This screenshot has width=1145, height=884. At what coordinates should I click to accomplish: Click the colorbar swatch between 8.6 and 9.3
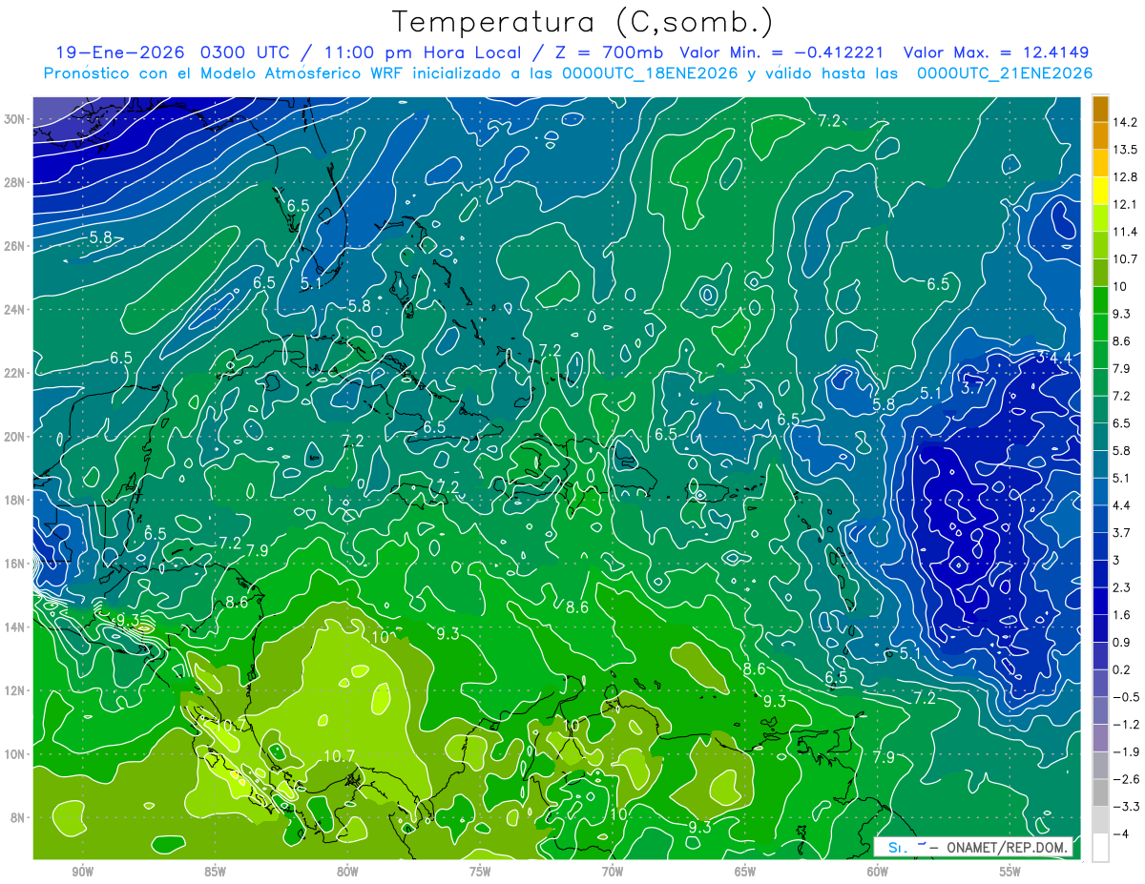tap(1100, 327)
